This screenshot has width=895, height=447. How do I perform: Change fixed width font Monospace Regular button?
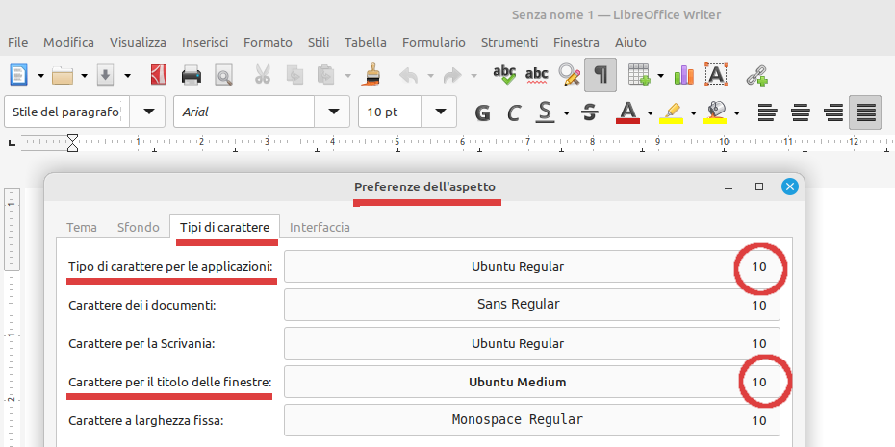click(532, 420)
